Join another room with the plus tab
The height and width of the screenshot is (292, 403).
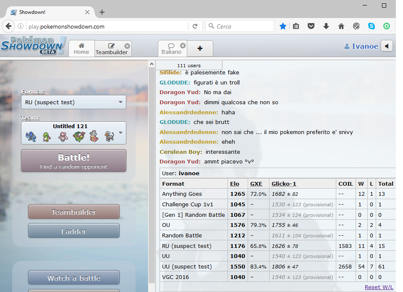tap(200, 48)
